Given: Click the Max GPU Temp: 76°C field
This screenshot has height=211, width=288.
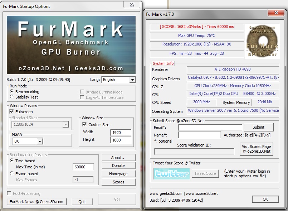Looking at the screenshot, I should point(197,35).
